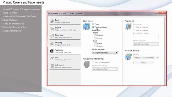Click the Advanced tab icon

click(52, 66)
